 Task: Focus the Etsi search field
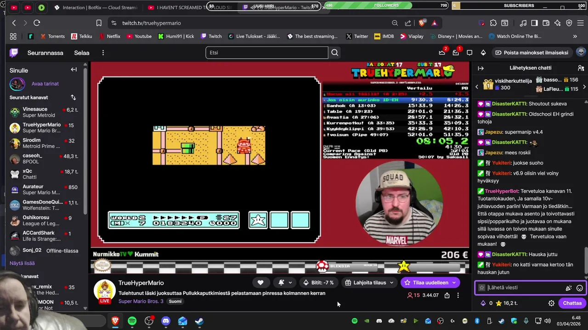tap(267, 53)
